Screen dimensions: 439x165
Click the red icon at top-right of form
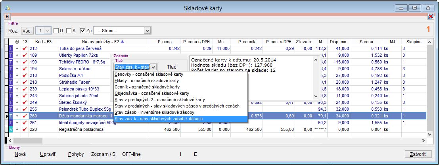click(x=431, y=16)
